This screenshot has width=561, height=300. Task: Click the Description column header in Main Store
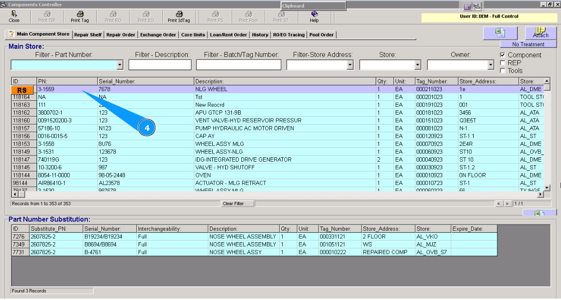coord(285,82)
